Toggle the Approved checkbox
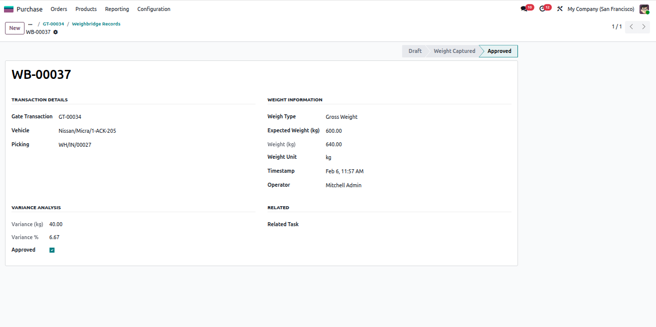Image resolution: width=656 pixels, height=327 pixels. click(x=52, y=250)
